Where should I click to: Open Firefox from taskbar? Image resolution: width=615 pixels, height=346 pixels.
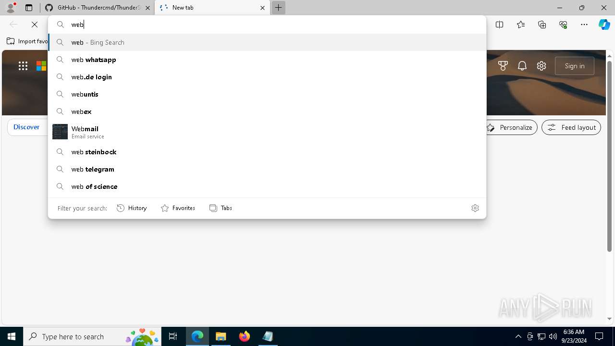[x=245, y=336]
